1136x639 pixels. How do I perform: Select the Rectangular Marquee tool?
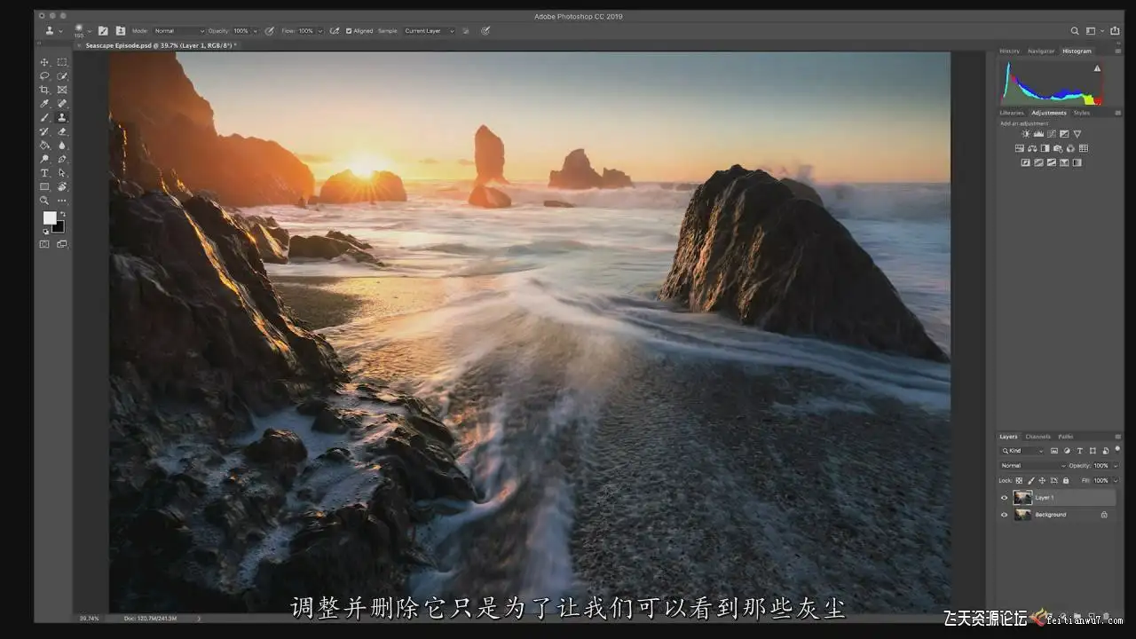pyautogui.click(x=62, y=62)
